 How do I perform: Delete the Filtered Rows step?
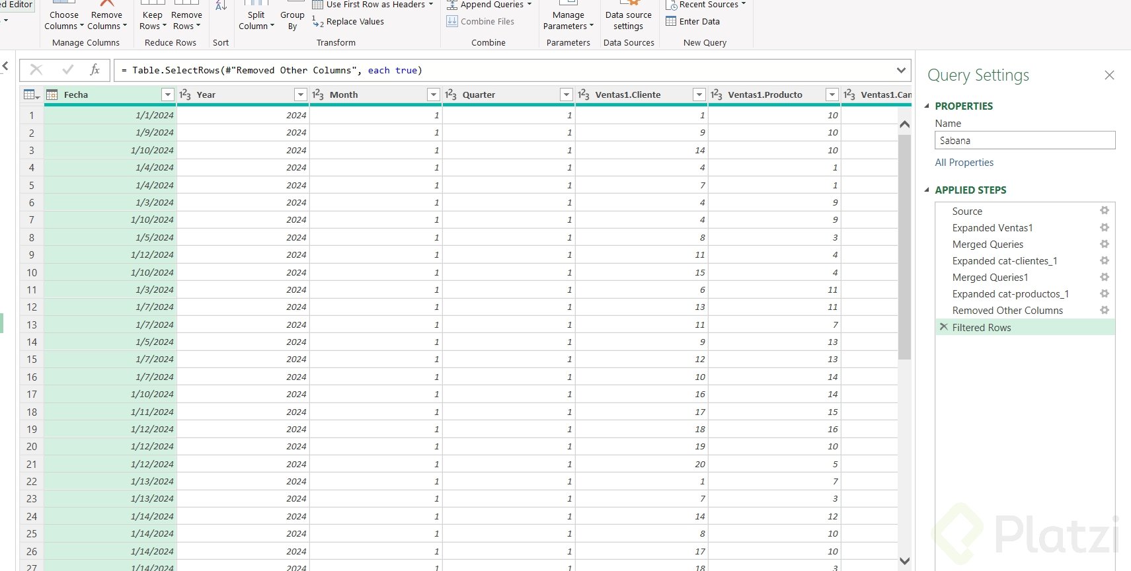click(943, 327)
